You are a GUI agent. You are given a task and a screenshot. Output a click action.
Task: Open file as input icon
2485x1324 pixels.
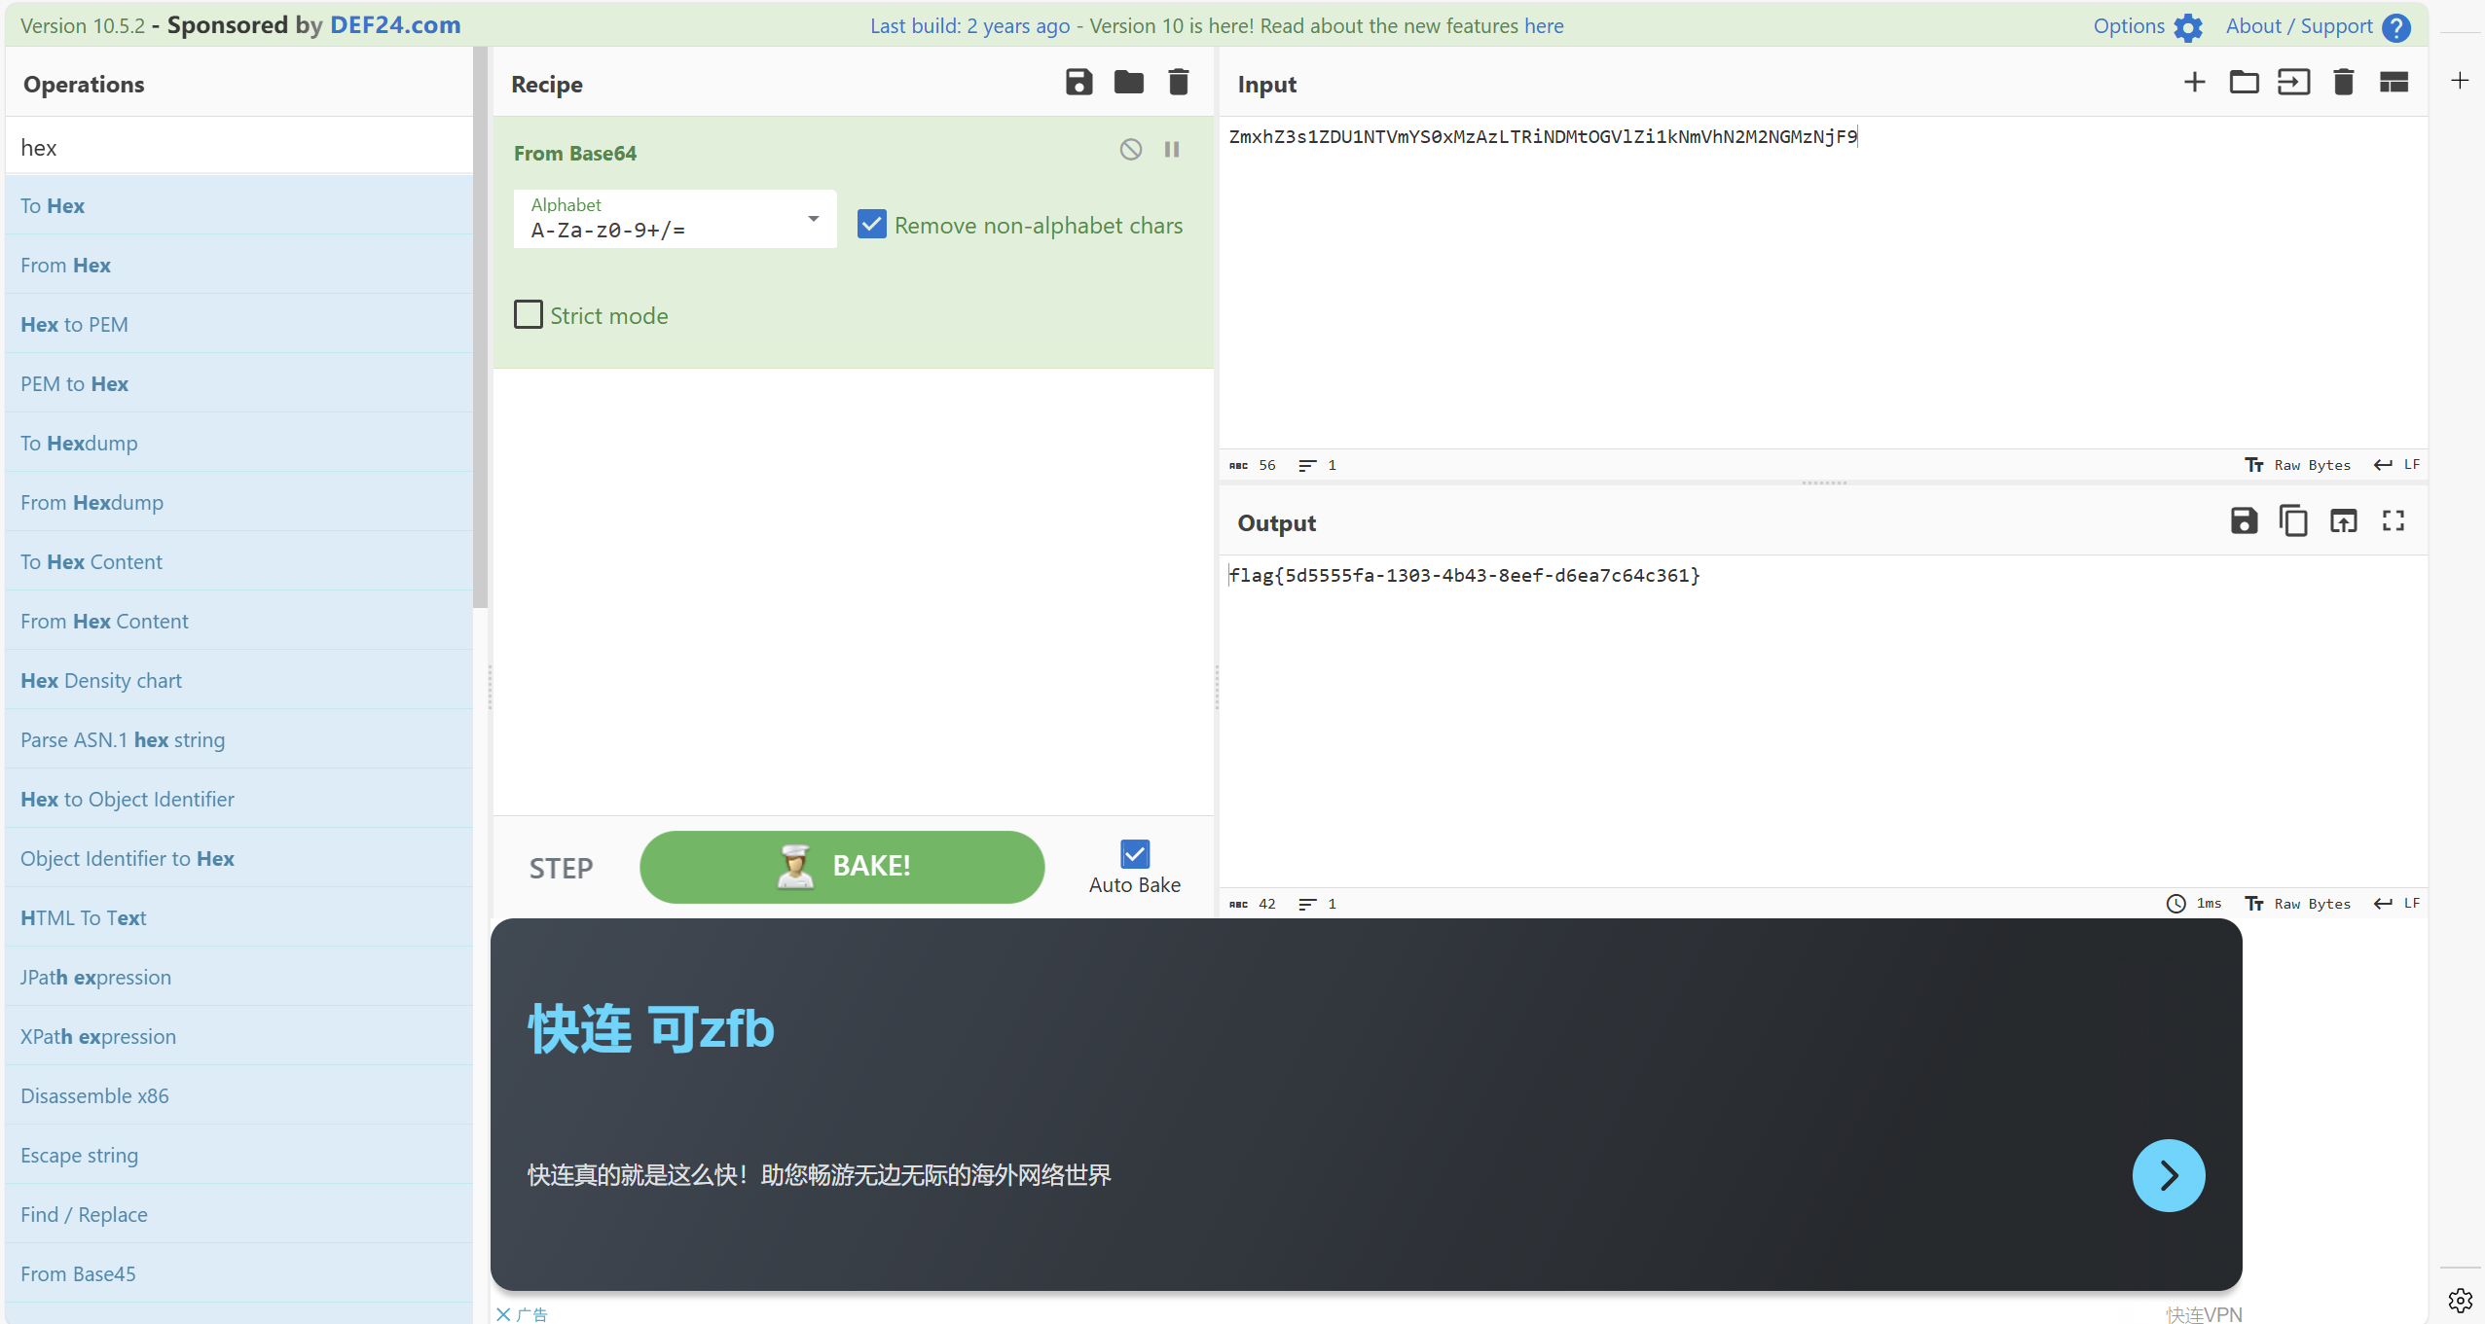(2294, 83)
